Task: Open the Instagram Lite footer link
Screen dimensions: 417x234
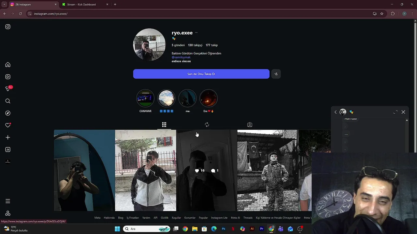Action: (219, 218)
